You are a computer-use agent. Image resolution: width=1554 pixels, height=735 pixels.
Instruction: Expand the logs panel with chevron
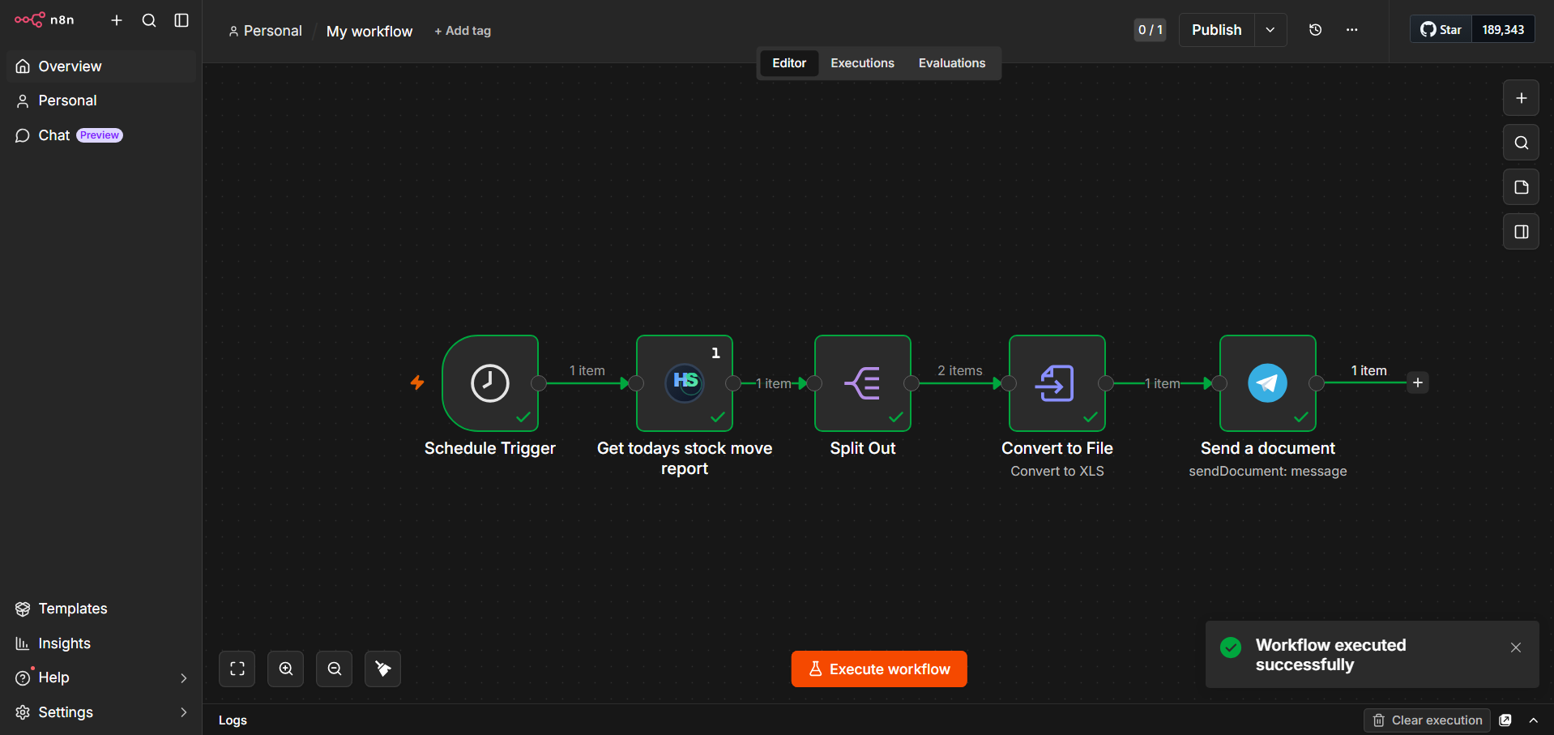pos(1534,720)
